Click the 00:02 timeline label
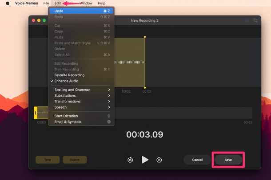Image resolution: width=271 pixels, height=180 pixels. pos(126,91)
